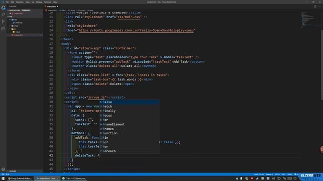Follow the js/vue.js link on line 29
The image size is (323, 181).
[96, 98]
